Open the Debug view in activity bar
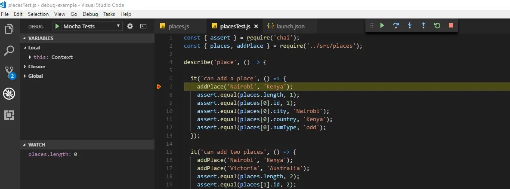Screen dimensions: 510x189 [x=9, y=94]
